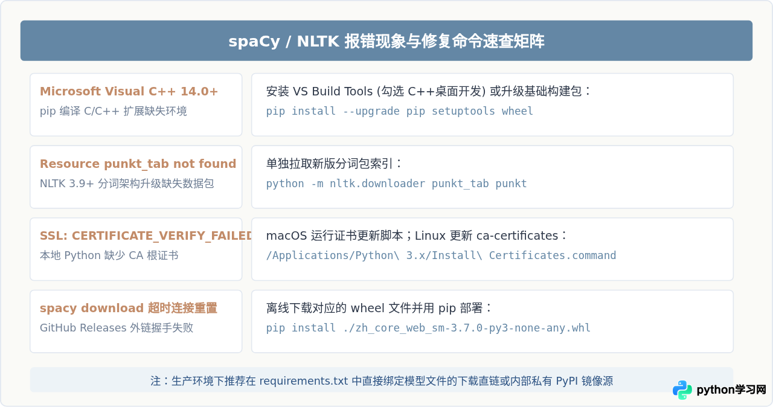The height and width of the screenshot is (407, 773).
Task: Select the 'Install\ Certificates.command' path command
Action: pyautogui.click(x=441, y=255)
